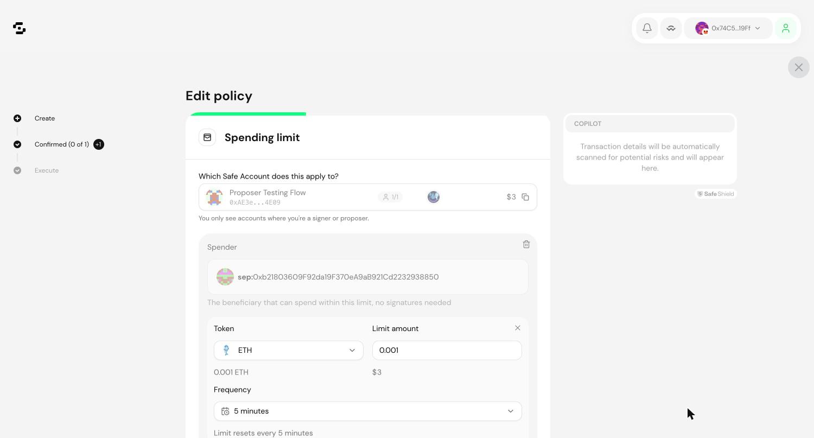Close the Edit policy page
This screenshot has width=814, height=438.
(798, 67)
